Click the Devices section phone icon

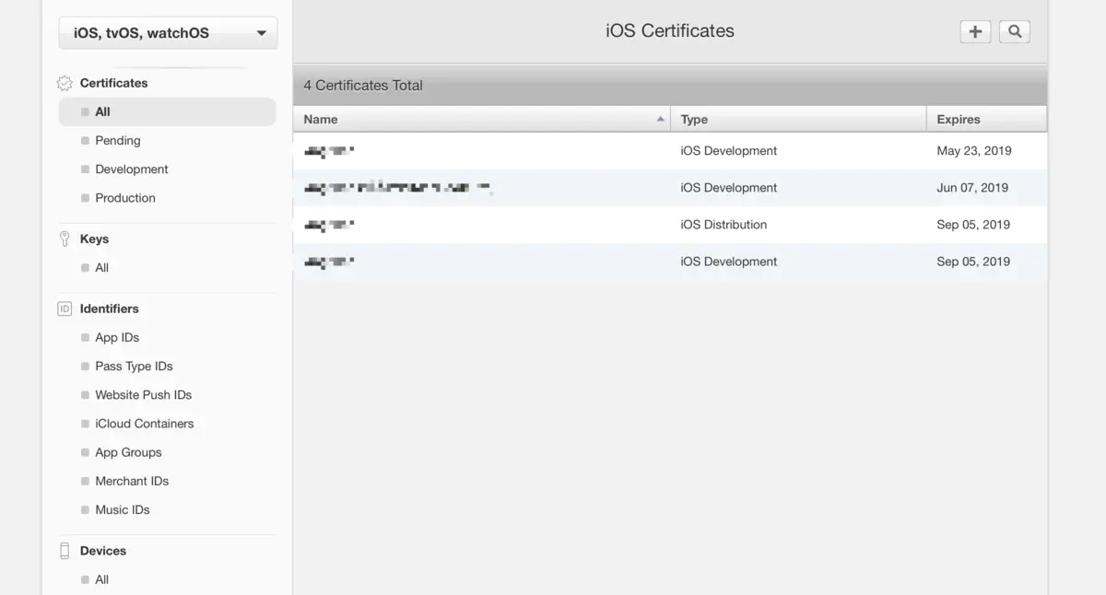click(65, 551)
